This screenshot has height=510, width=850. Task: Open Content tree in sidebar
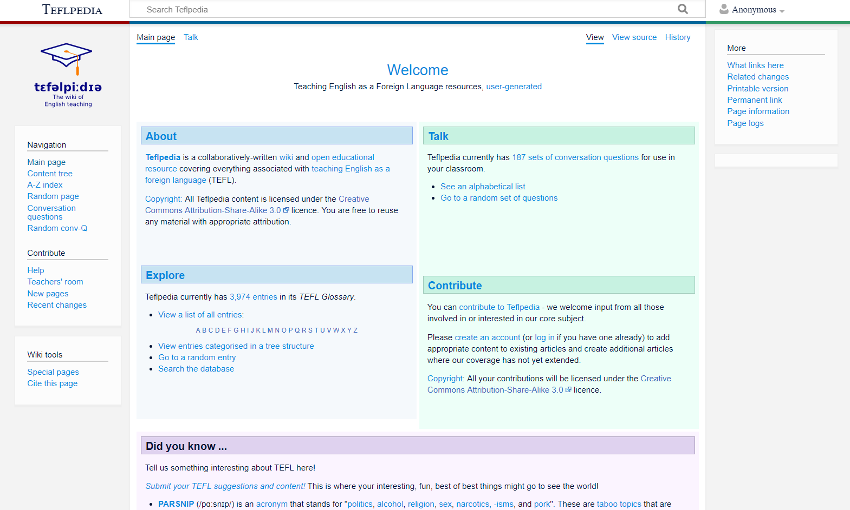[x=50, y=174]
